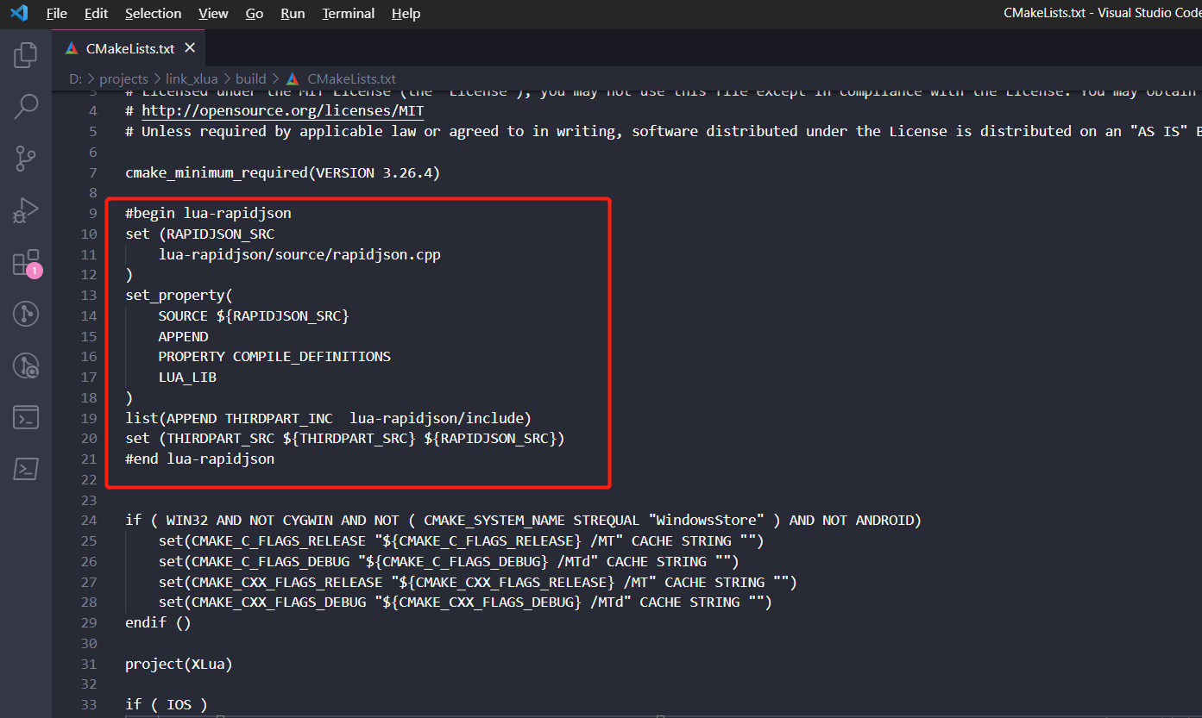Expand the build breadcrumb segment
The height and width of the screenshot is (718, 1202).
point(251,78)
